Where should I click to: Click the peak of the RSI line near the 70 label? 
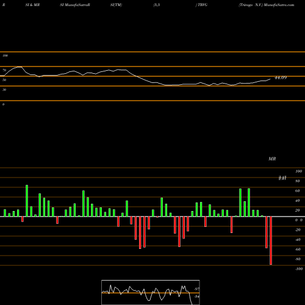click(20, 66)
